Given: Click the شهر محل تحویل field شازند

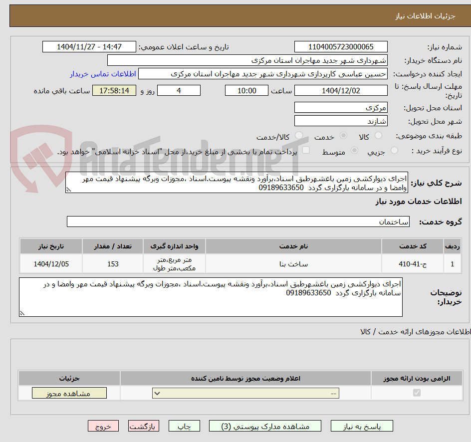Looking at the screenshot, I should point(341,121).
